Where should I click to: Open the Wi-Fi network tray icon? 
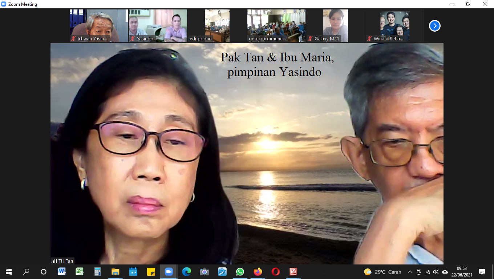[x=428, y=272]
